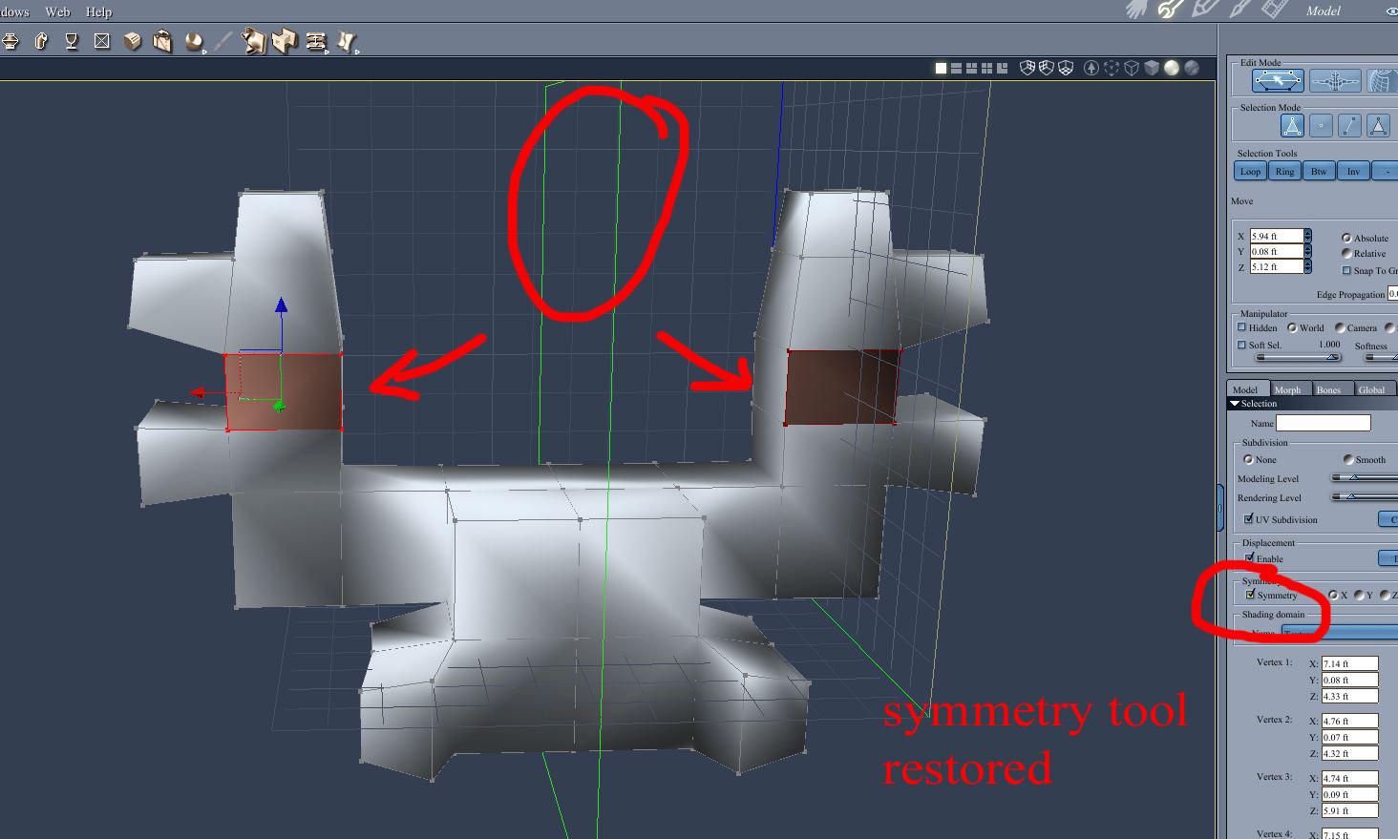Enable the Soft Sel. checkbox

(1242, 345)
